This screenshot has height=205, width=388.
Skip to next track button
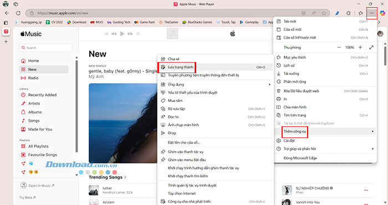point(130,34)
